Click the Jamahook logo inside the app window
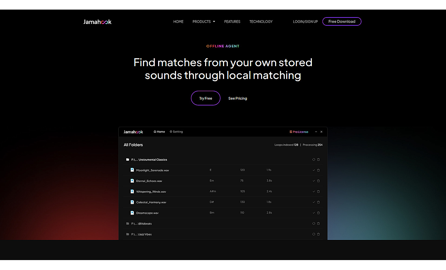The height and width of the screenshot is (270, 446). [x=133, y=132]
